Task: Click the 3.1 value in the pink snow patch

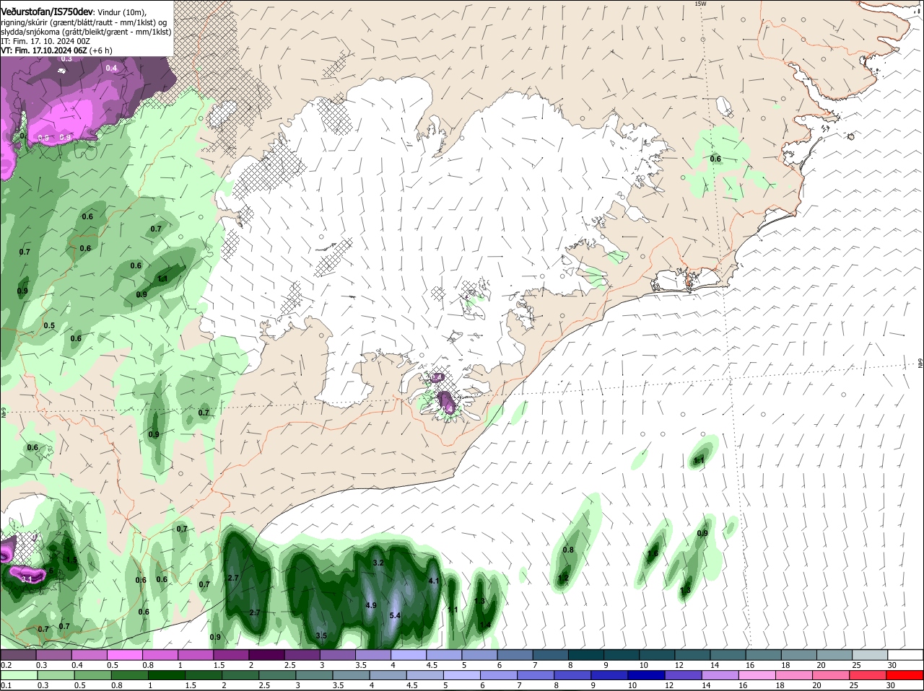Action: [x=27, y=579]
